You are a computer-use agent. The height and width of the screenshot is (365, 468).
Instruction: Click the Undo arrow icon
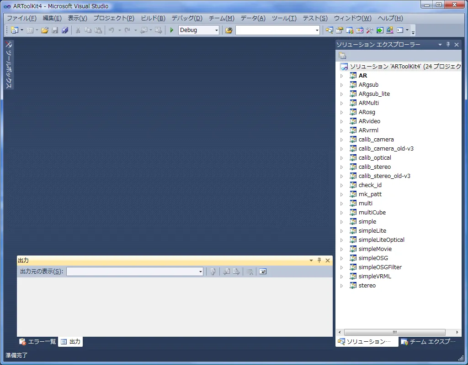[112, 30]
